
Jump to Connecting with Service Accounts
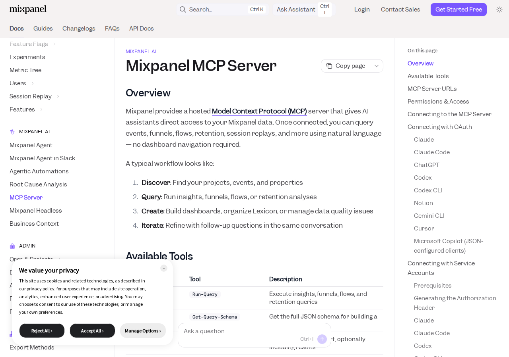click(441, 268)
